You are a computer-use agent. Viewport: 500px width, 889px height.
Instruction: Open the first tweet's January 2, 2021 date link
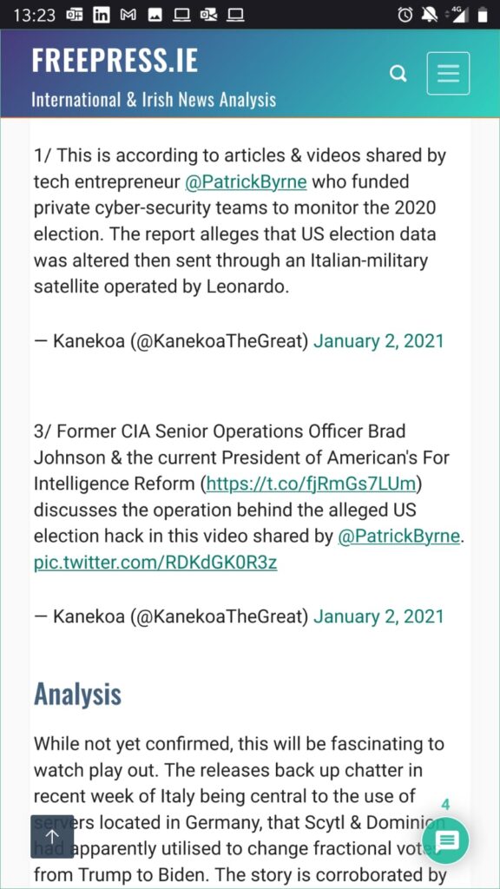tap(378, 340)
